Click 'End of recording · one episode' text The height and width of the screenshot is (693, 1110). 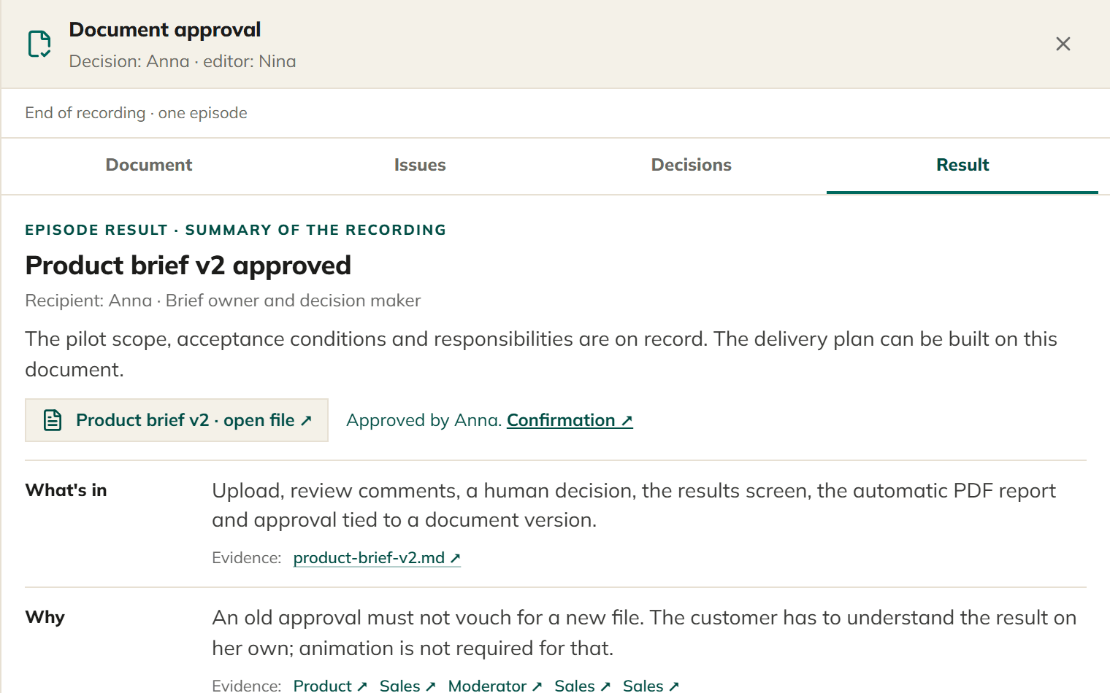(136, 113)
